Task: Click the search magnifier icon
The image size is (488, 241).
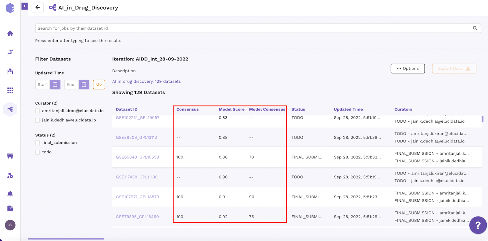Action: [x=475, y=28]
